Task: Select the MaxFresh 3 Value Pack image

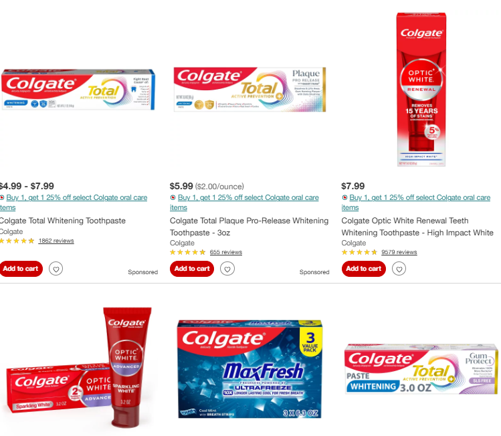Action: pos(250,369)
